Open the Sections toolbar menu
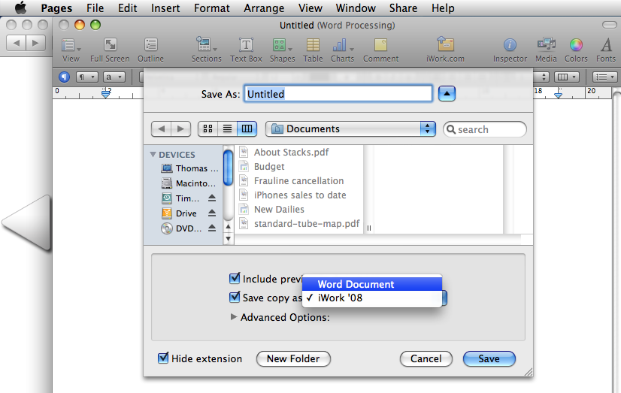 (206, 50)
